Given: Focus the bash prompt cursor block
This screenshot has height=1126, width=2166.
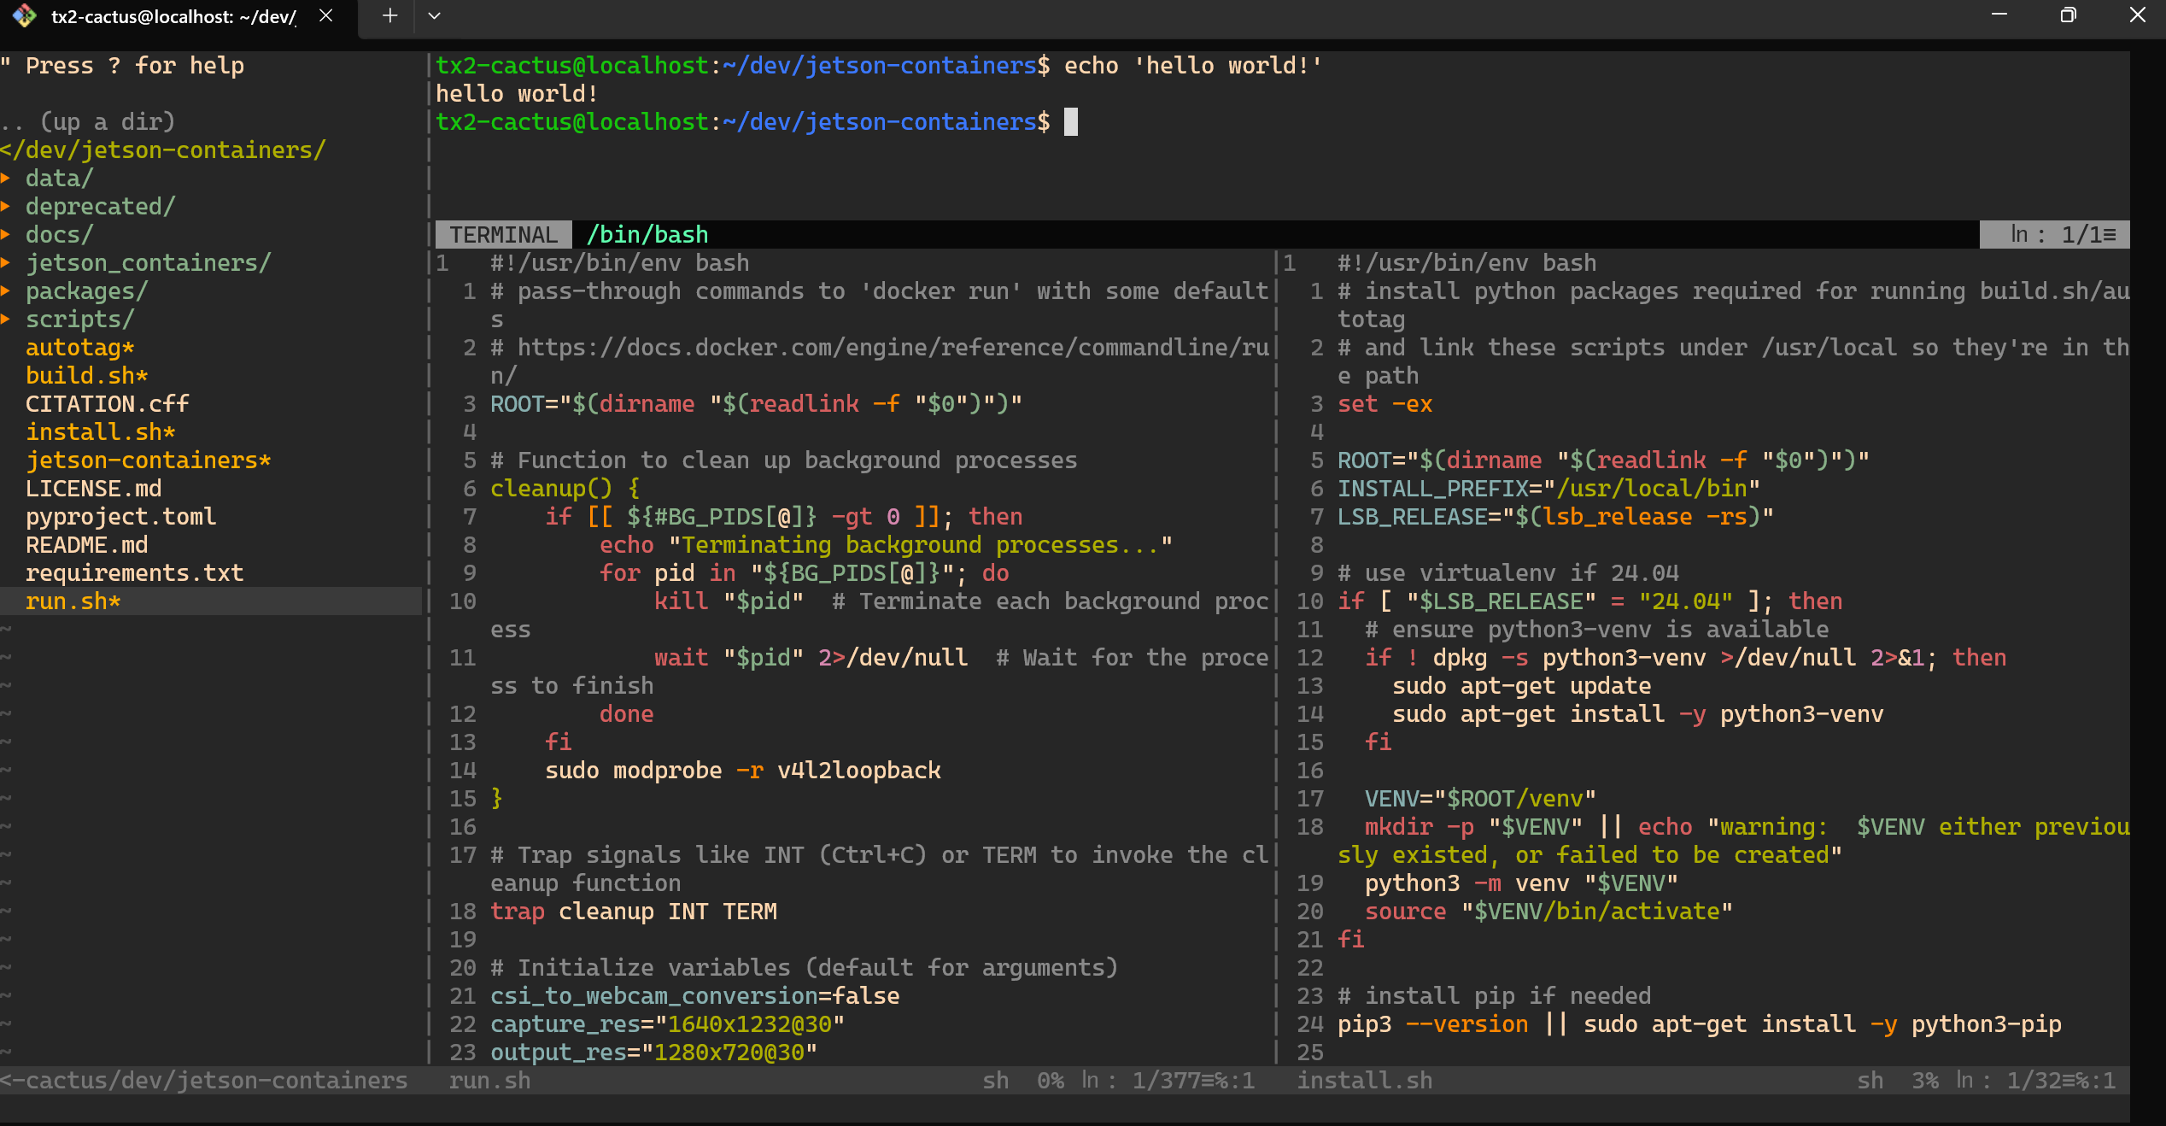Looking at the screenshot, I should point(1070,122).
